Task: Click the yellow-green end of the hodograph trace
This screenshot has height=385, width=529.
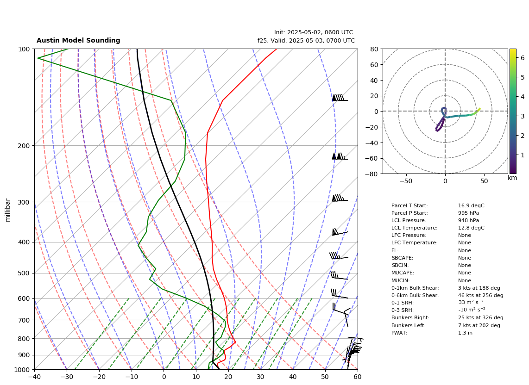Action: tap(479, 110)
